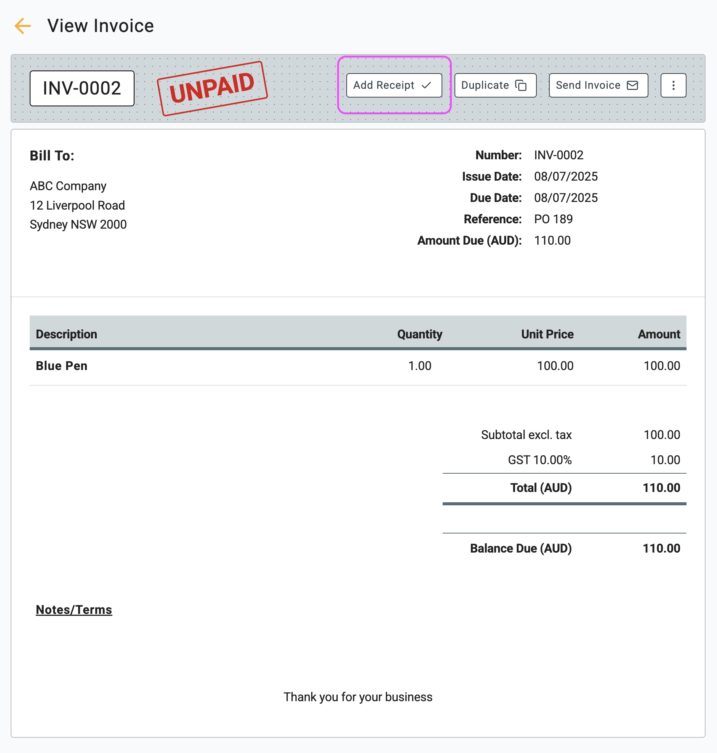Click the checkmark icon on Add Receipt

pos(426,85)
